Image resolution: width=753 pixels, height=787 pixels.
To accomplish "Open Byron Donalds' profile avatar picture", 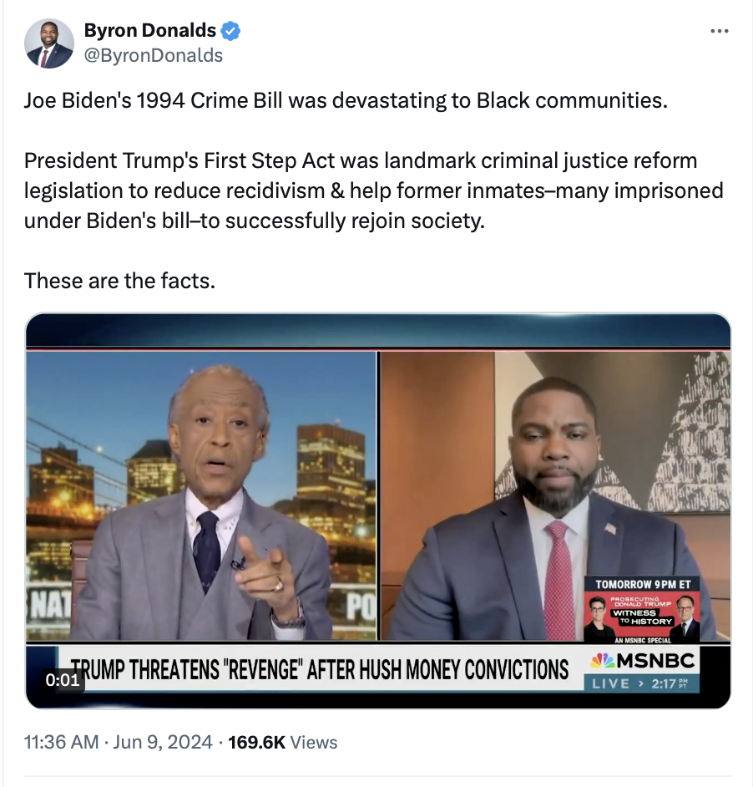I will (x=49, y=43).
